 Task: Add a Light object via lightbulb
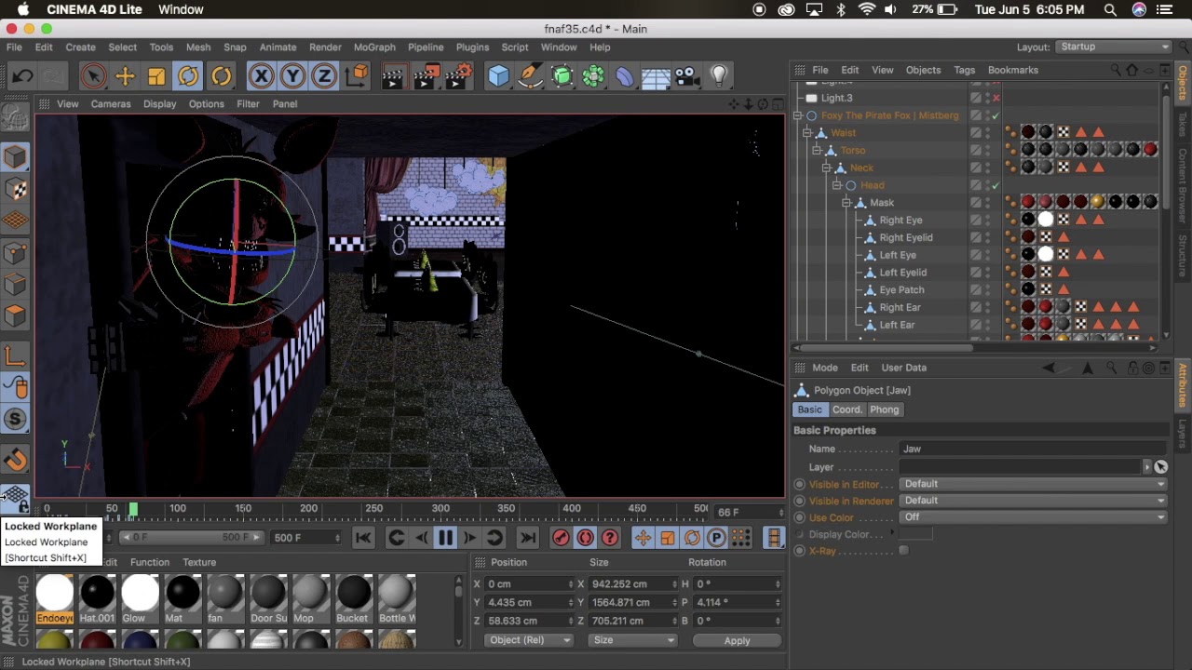click(718, 76)
